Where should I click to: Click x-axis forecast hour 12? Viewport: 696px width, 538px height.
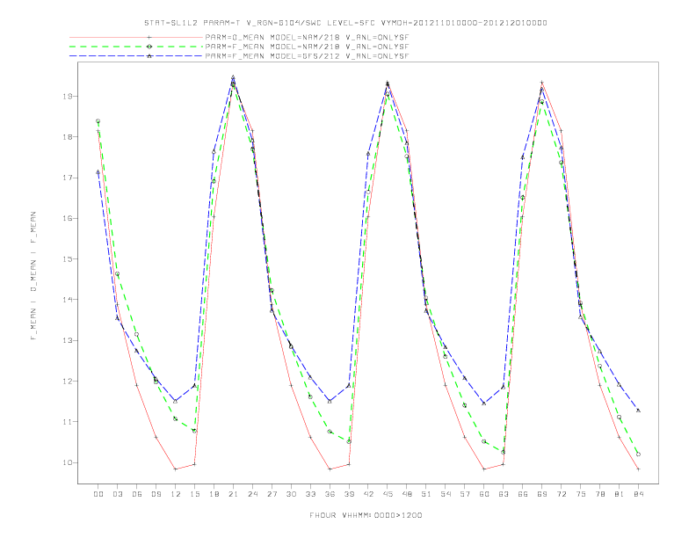(x=176, y=494)
